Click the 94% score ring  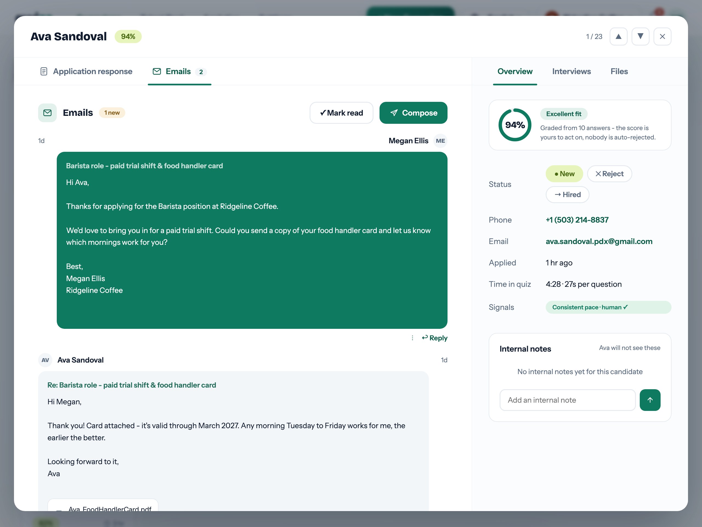pos(515,125)
